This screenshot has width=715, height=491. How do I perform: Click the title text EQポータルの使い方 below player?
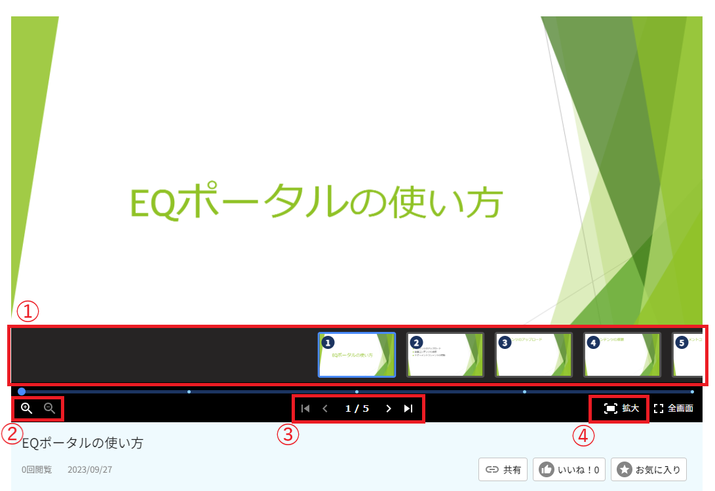pos(83,443)
